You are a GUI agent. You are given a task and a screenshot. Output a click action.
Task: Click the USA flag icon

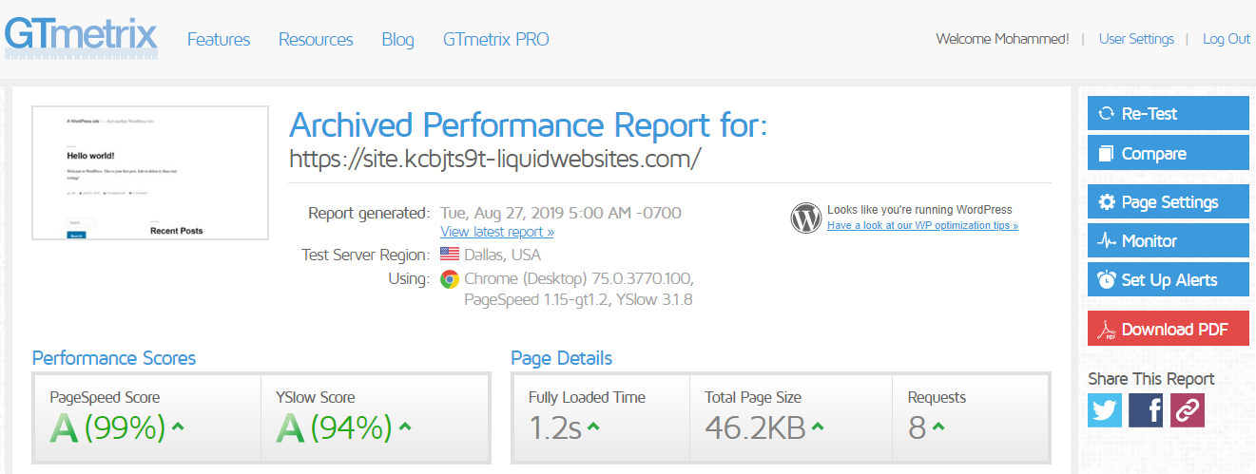point(450,255)
